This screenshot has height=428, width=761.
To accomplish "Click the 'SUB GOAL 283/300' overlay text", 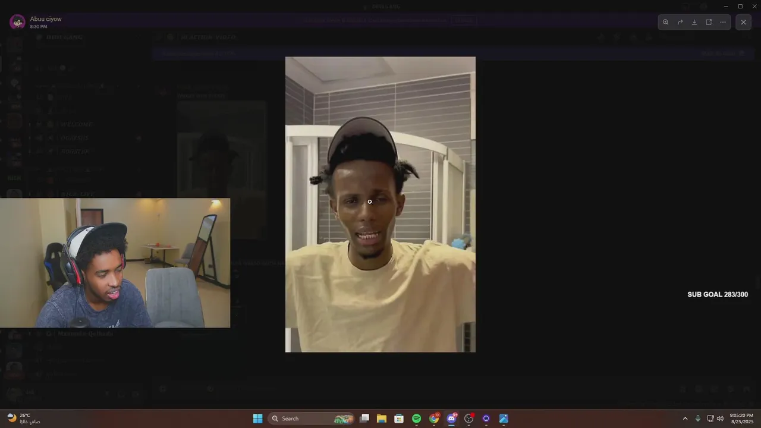I will pyautogui.click(x=718, y=294).
